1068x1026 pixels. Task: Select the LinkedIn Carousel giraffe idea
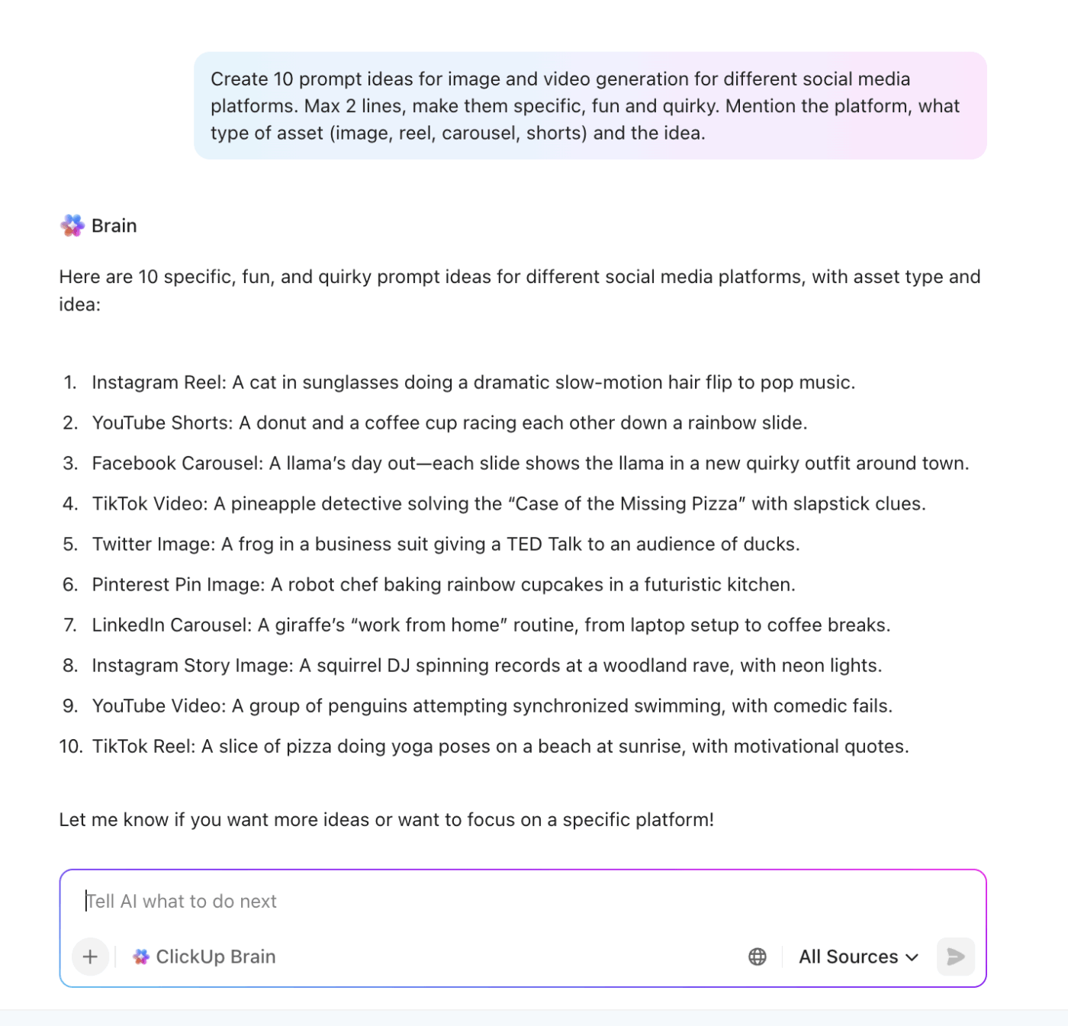tap(491, 624)
